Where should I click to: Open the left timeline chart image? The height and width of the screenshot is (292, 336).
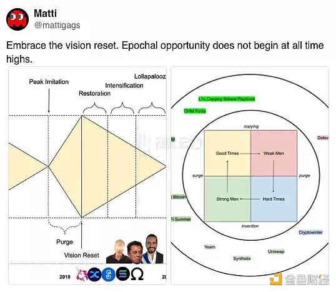pos(87,176)
